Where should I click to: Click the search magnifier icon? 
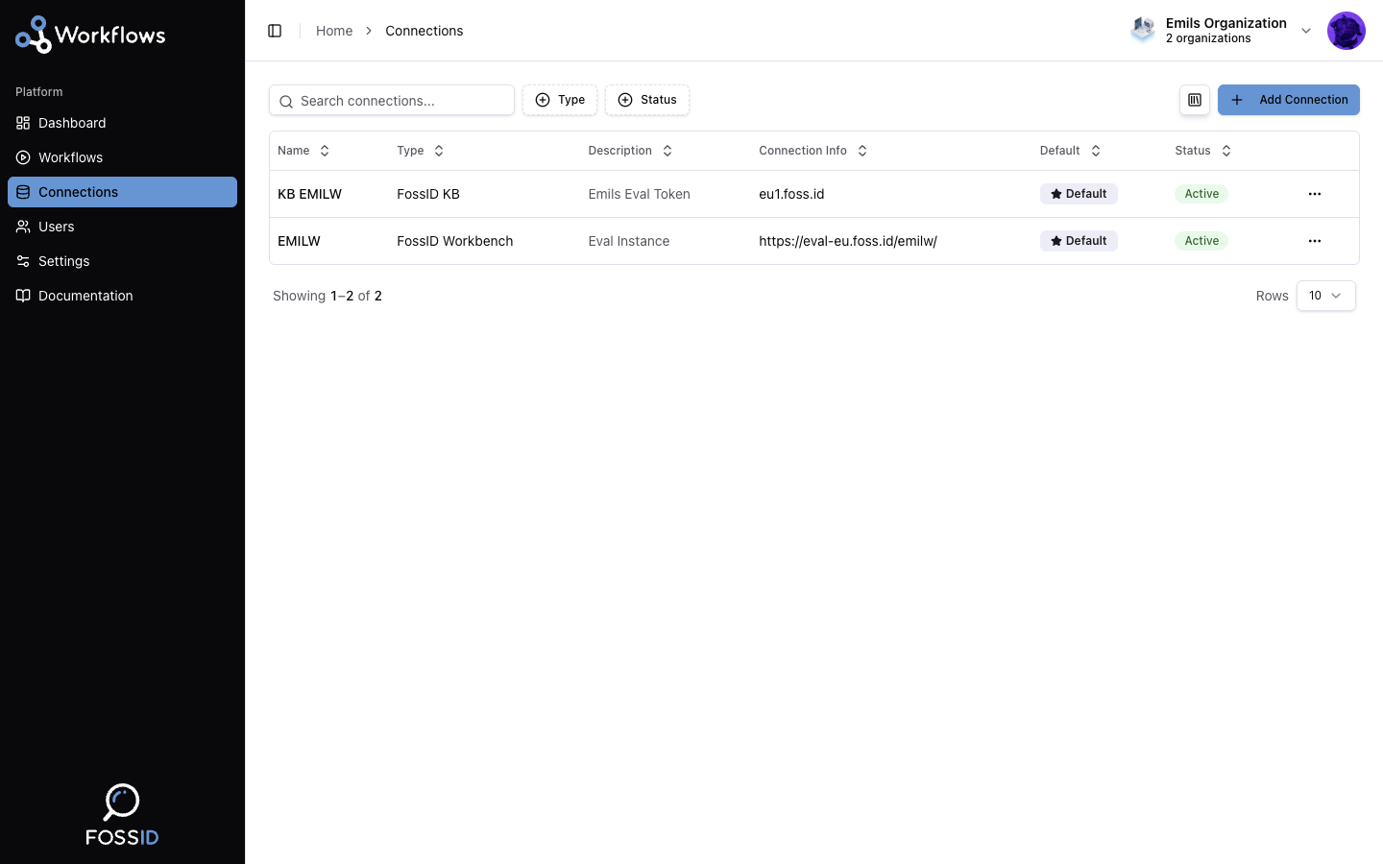click(x=286, y=101)
